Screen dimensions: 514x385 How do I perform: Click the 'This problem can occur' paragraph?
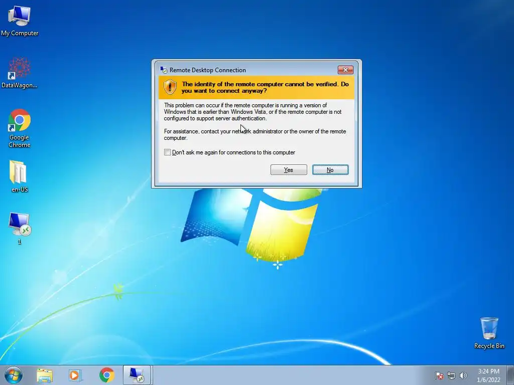point(253,112)
